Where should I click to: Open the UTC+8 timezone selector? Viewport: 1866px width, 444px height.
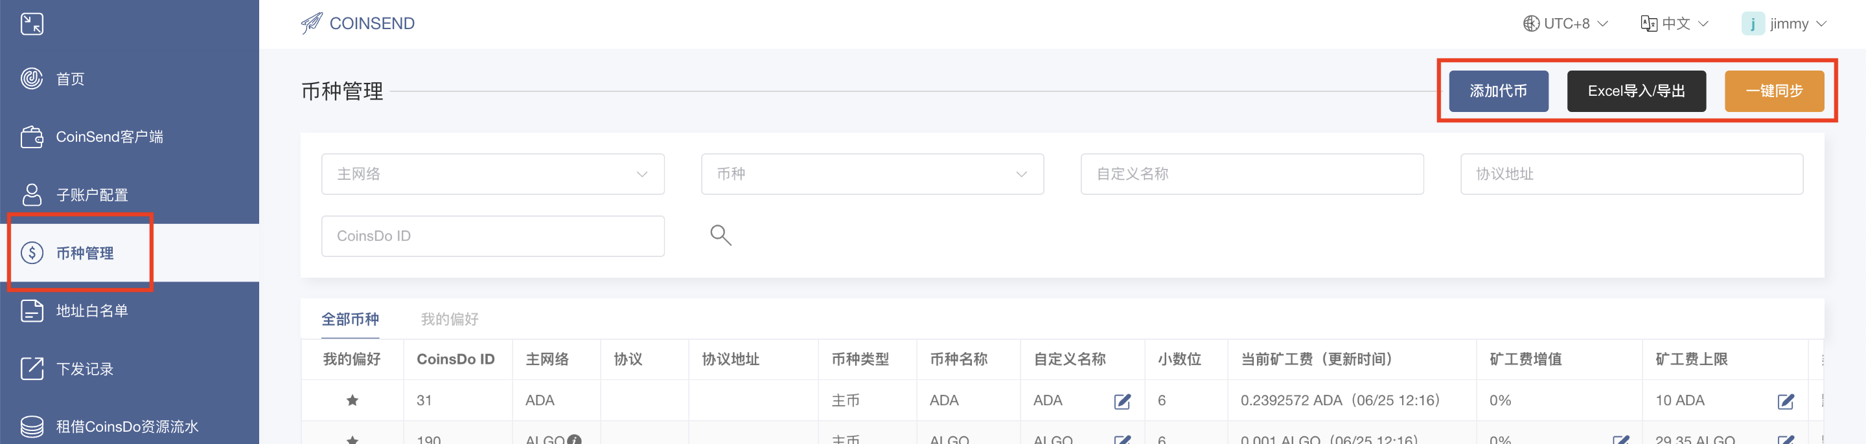(x=1565, y=24)
